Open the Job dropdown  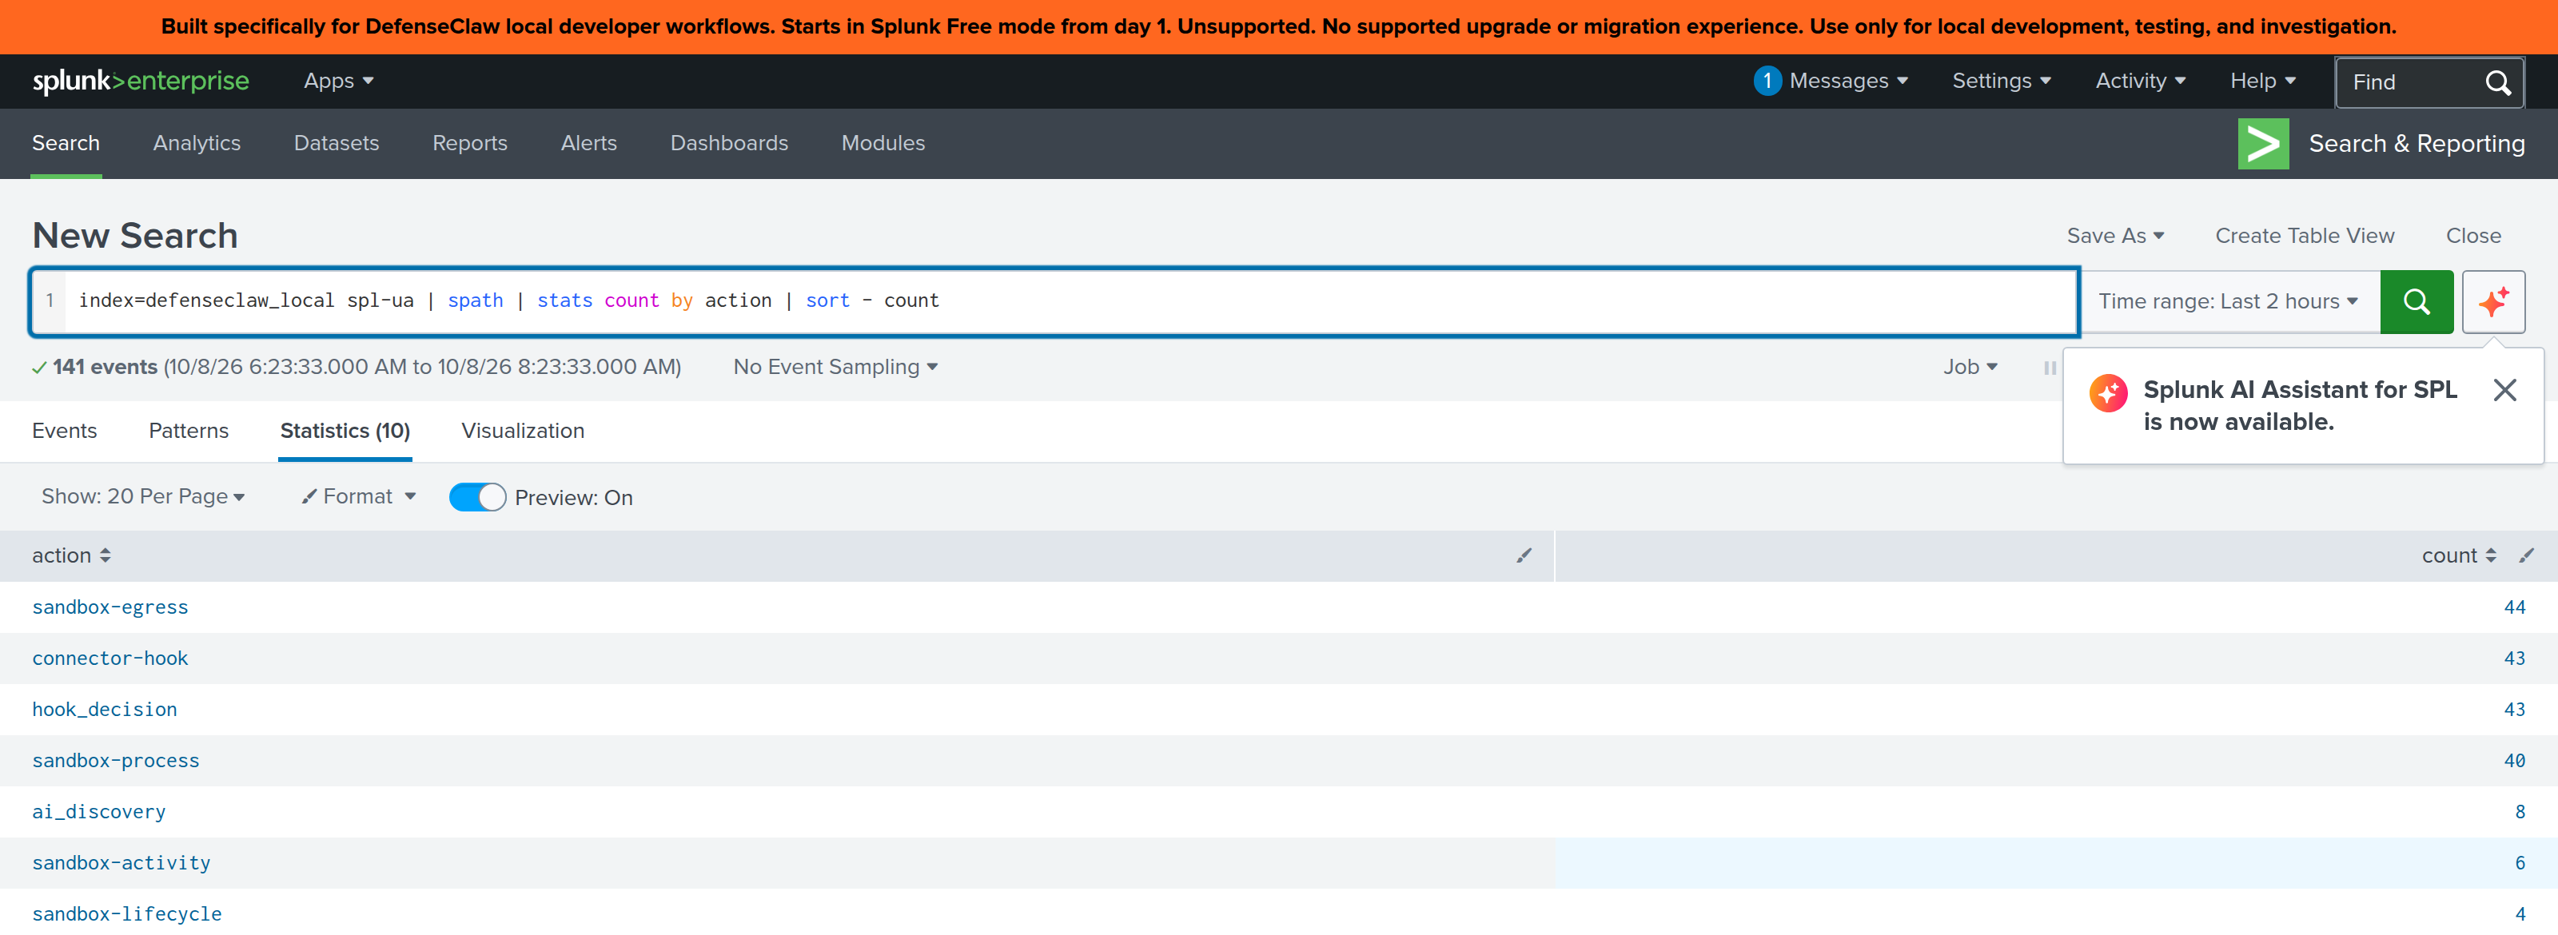(1970, 368)
